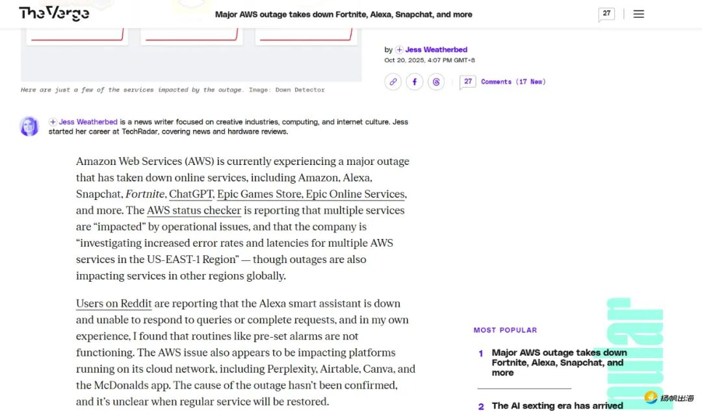Screen dimensions: 702x411
Task: Click Jess Weatherbed's avatar photo
Action: (29, 126)
